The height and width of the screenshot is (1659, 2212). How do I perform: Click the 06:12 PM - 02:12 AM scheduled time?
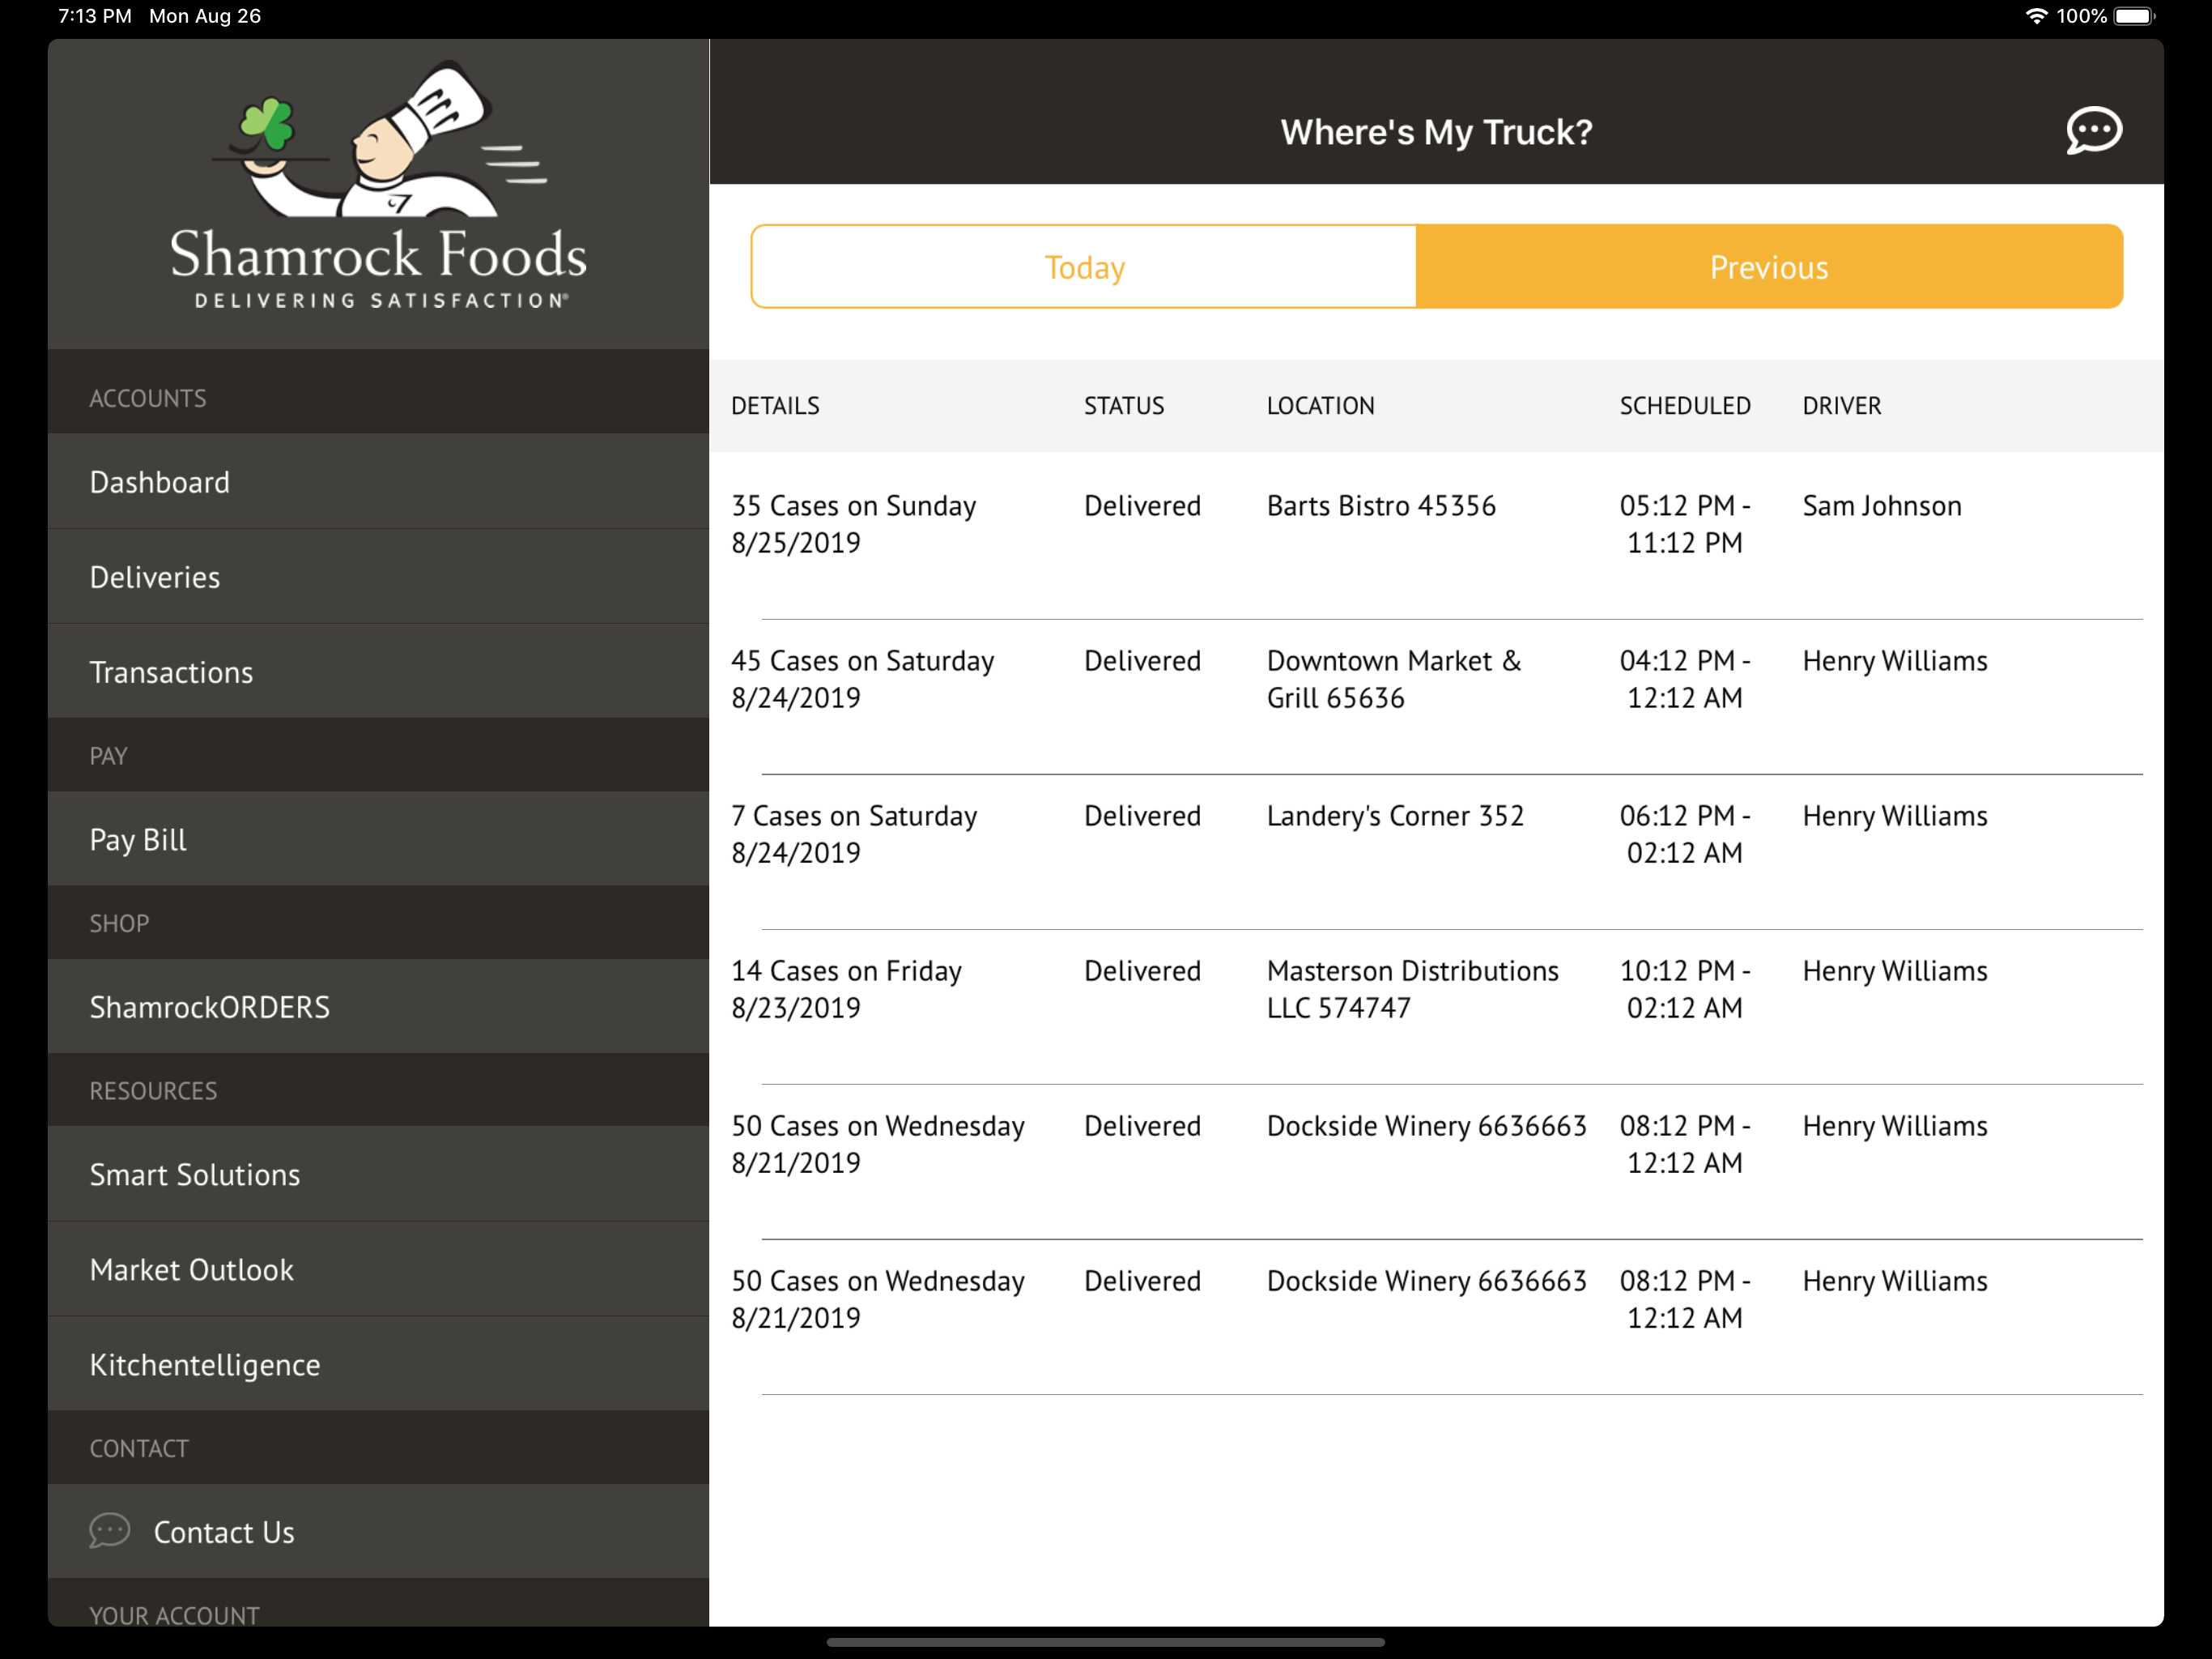tap(1685, 834)
